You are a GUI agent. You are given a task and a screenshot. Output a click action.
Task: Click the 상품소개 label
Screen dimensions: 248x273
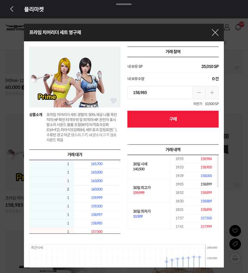[x=36, y=114]
